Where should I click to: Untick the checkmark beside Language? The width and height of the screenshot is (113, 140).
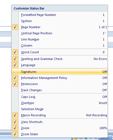15,65
